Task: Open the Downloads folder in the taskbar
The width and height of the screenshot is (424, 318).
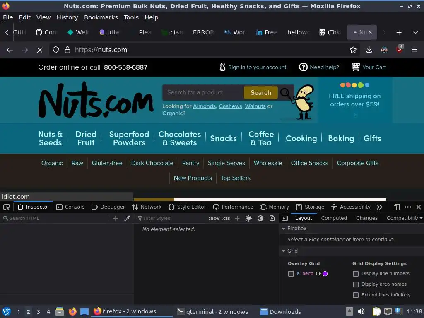Action: coord(280,311)
